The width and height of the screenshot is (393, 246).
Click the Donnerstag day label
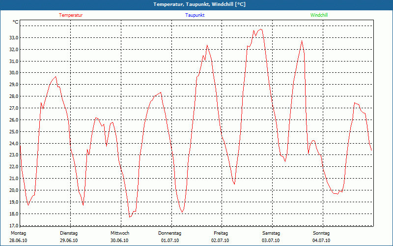coord(169,233)
